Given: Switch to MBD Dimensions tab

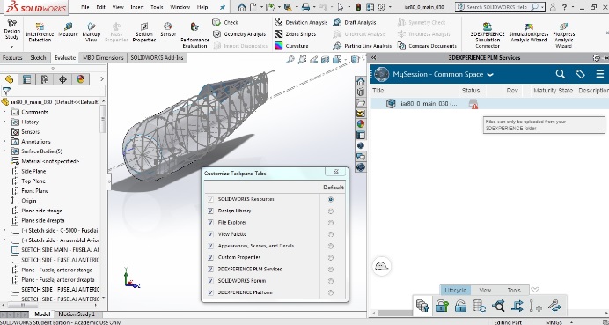Looking at the screenshot, I should [103, 57].
